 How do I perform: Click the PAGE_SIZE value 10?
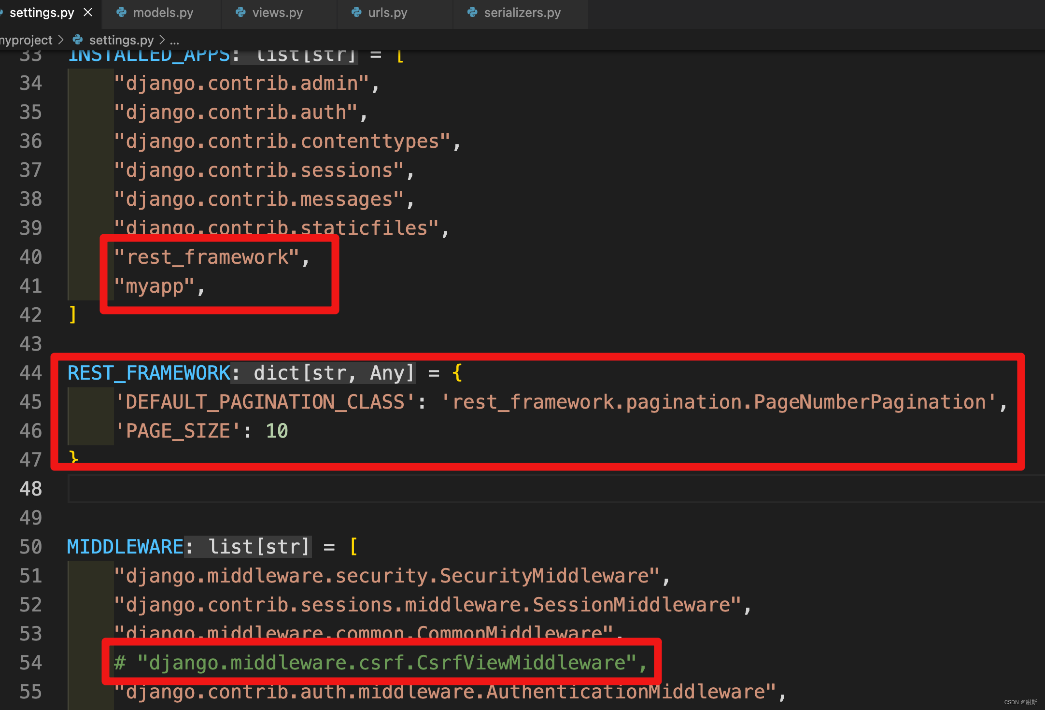[277, 431]
